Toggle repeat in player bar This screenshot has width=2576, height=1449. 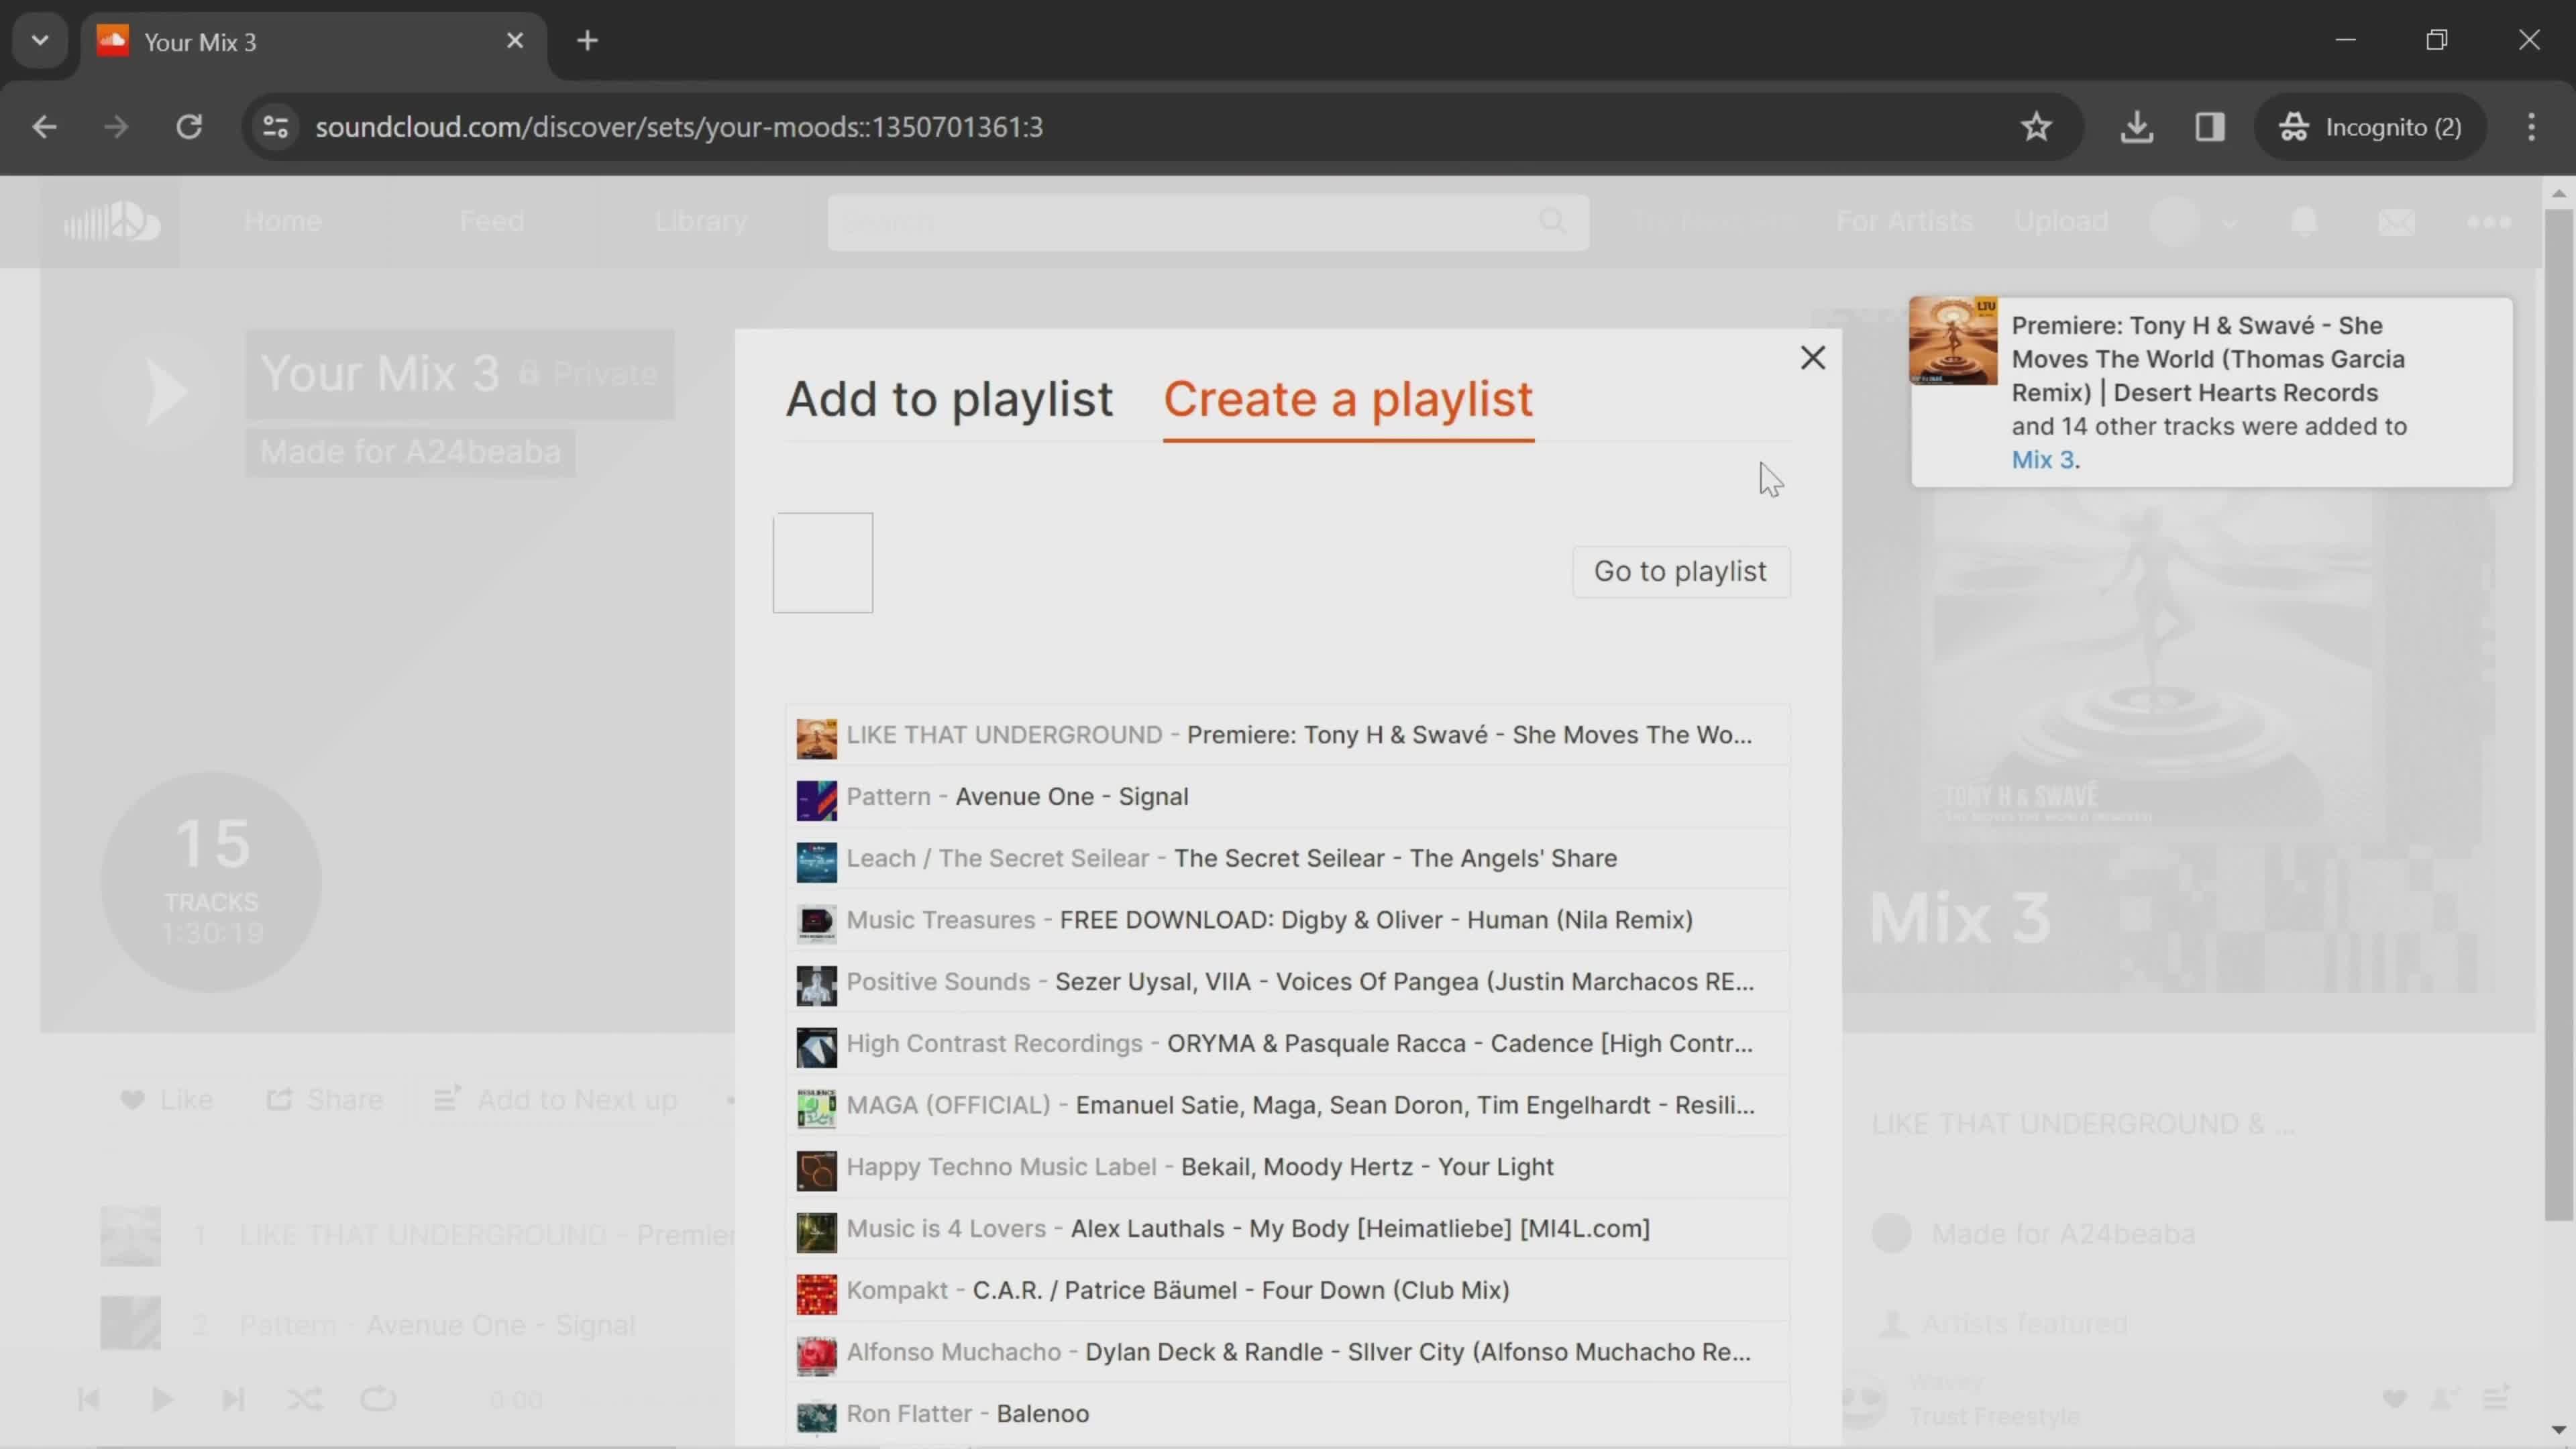click(x=378, y=1399)
